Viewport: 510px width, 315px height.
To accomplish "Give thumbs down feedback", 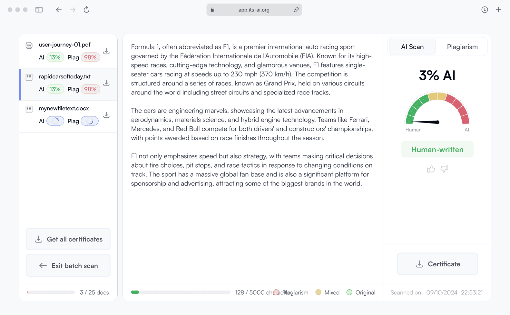I will [x=444, y=169].
